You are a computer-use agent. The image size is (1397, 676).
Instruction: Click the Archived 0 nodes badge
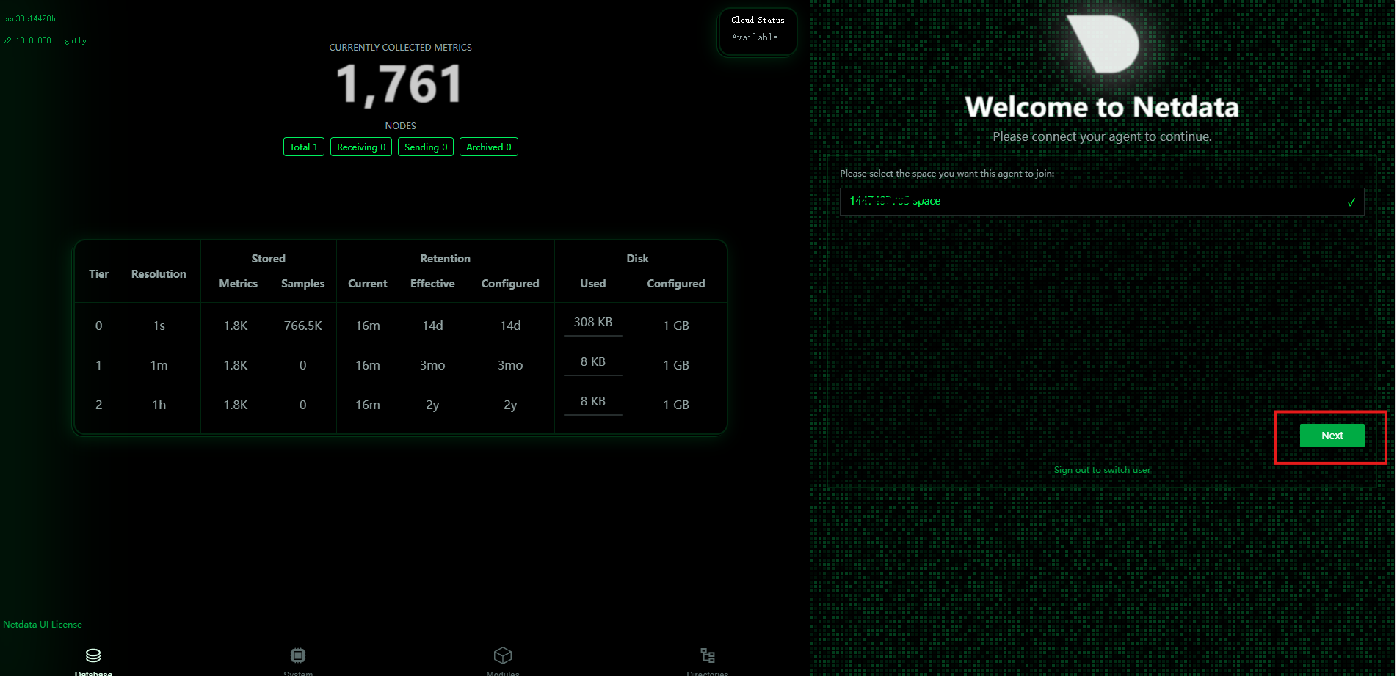489,147
